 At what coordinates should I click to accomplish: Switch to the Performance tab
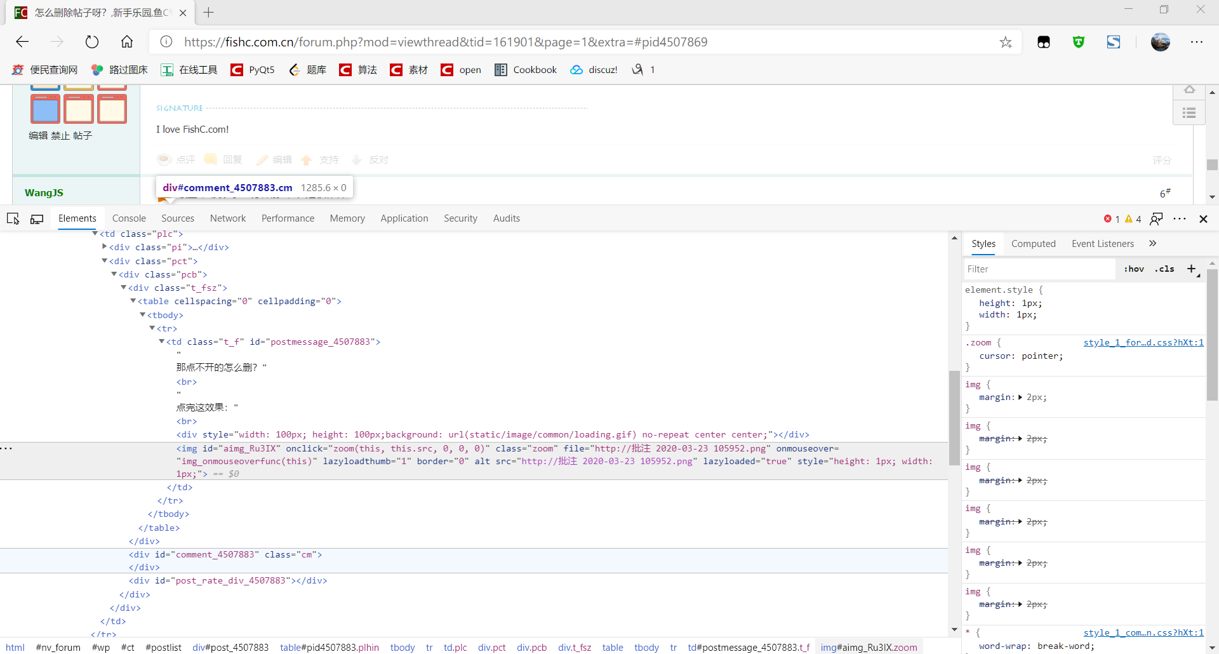click(288, 218)
